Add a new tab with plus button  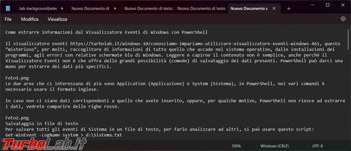click(289, 9)
